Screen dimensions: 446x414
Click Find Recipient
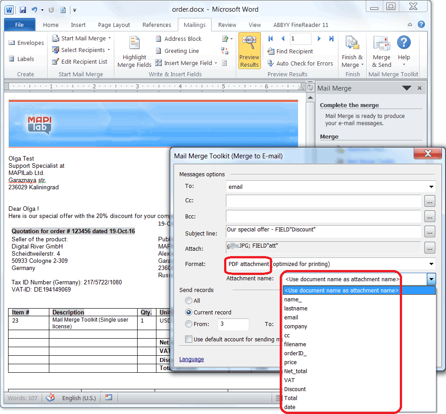(290, 51)
